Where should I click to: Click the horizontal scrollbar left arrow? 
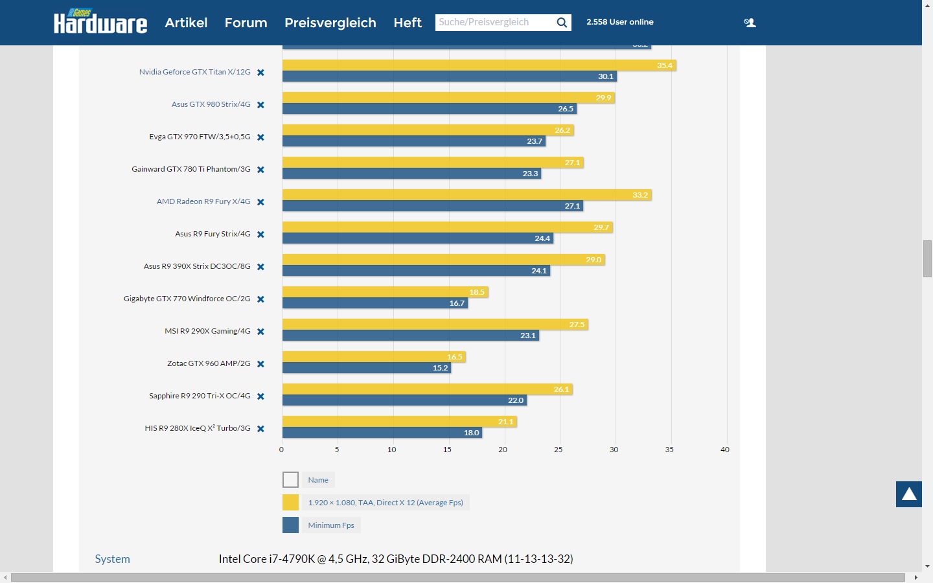coord(5,577)
